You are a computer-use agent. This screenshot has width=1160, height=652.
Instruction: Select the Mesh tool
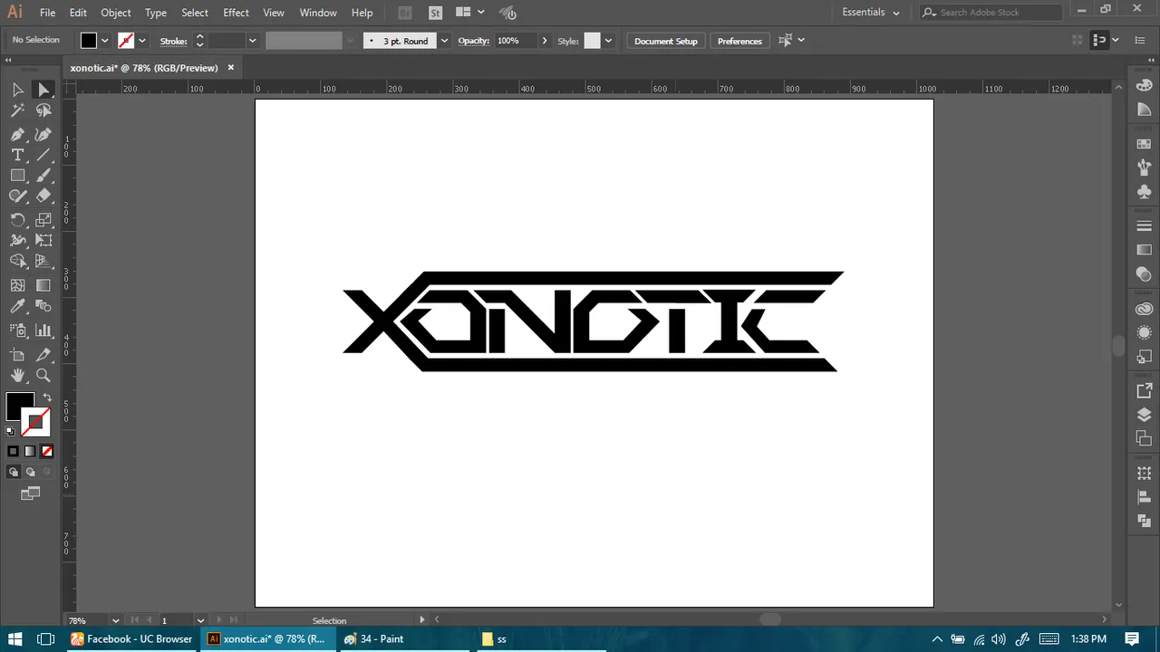(17, 284)
